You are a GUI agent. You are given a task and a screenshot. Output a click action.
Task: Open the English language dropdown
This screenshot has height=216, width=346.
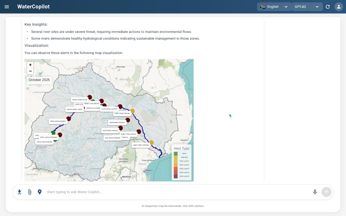pyautogui.click(x=274, y=7)
